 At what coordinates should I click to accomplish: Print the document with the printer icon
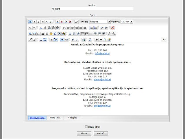(84, 40)
